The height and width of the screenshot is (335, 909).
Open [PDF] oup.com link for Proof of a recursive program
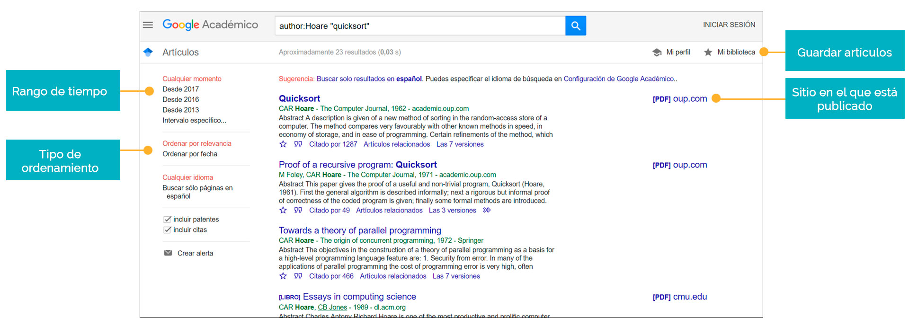point(680,165)
